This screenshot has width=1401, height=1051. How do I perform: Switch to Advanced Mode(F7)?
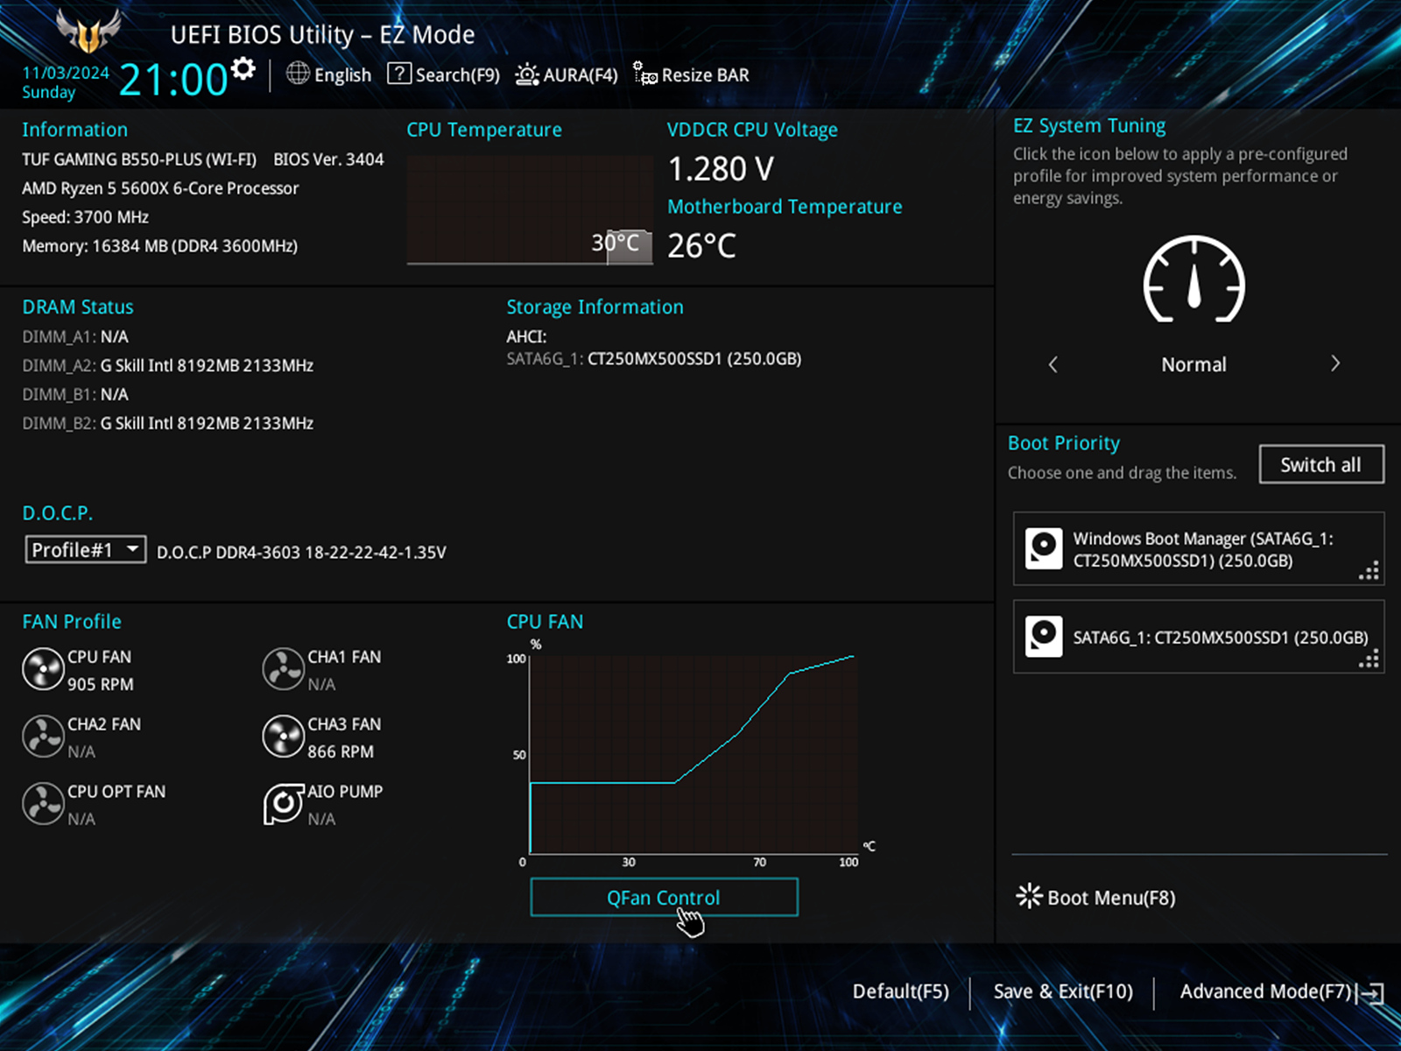coord(1266,991)
